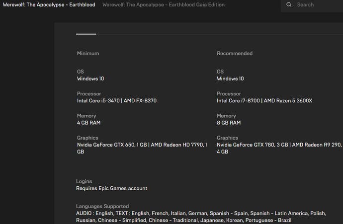This screenshot has height=224, width=343.
Task: Click the AUDIO : English languages line
Action: click(201, 213)
